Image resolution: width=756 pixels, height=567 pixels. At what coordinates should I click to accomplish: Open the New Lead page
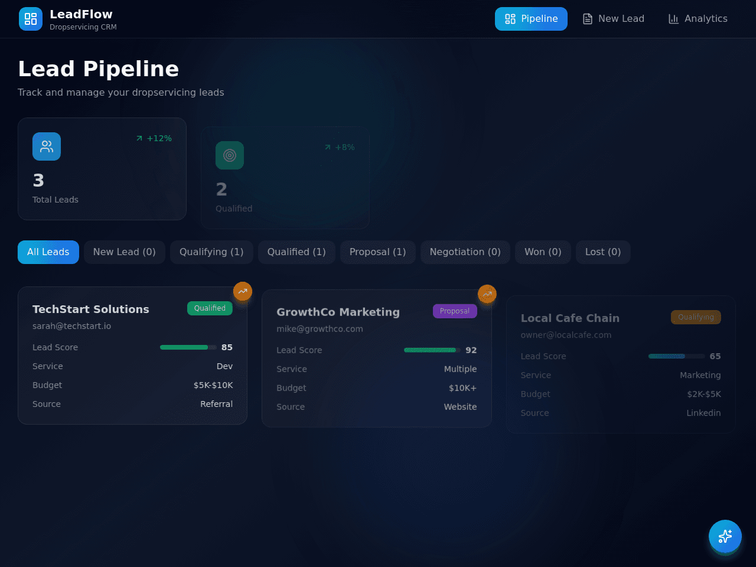coord(613,19)
